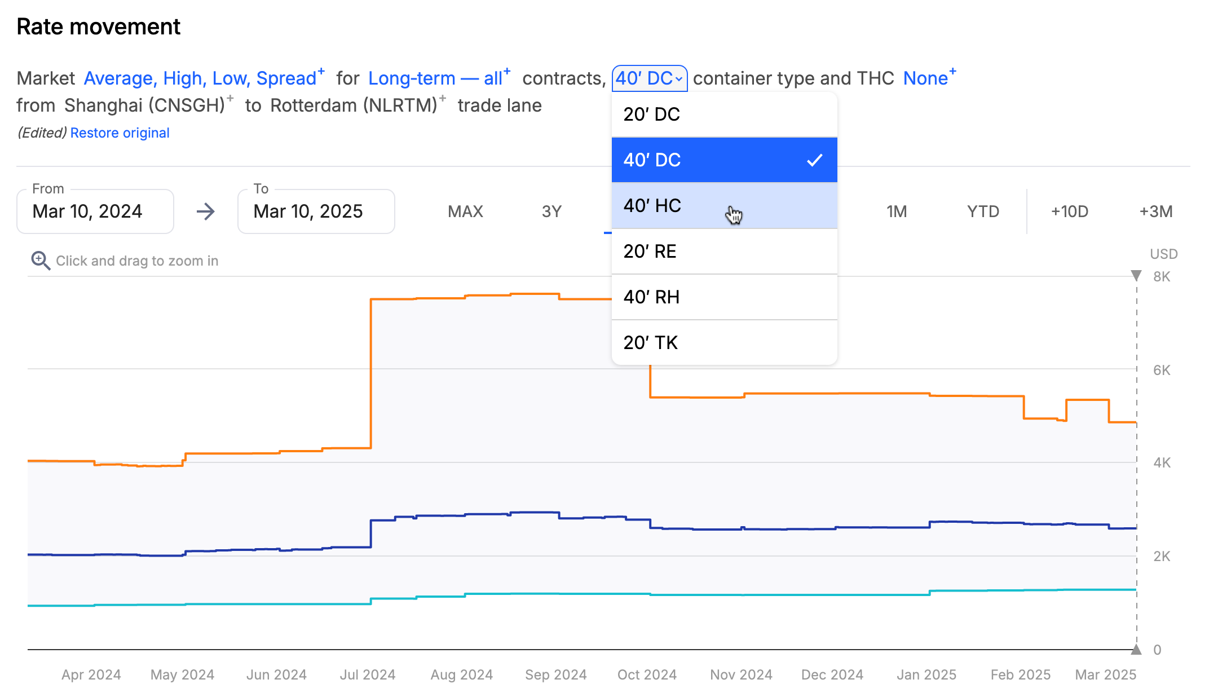Click the Feb 2025 axis label

[1021, 675]
